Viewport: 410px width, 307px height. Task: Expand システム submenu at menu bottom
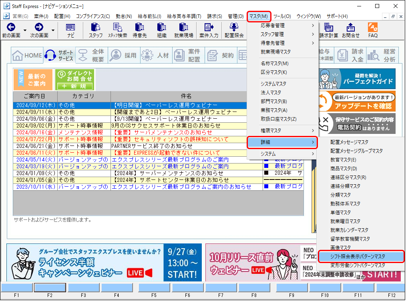pos(282,154)
